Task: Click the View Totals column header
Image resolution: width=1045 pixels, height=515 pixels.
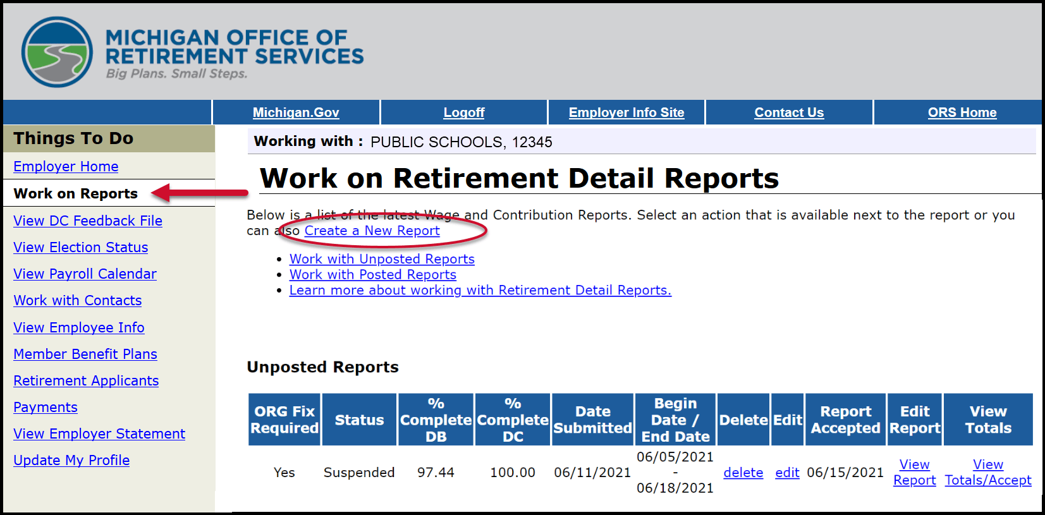Action: tap(988, 420)
